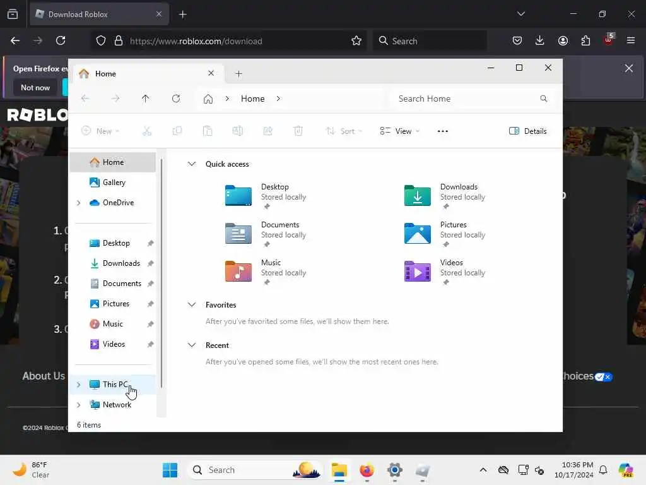Image resolution: width=646 pixels, height=485 pixels.
Task: Reload the Roblox page in Firefox
Action: click(x=61, y=40)
